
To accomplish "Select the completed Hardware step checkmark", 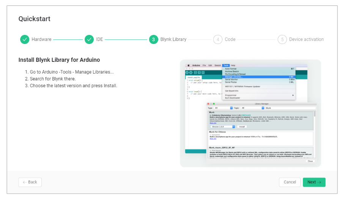I will [x=25, y=39].
